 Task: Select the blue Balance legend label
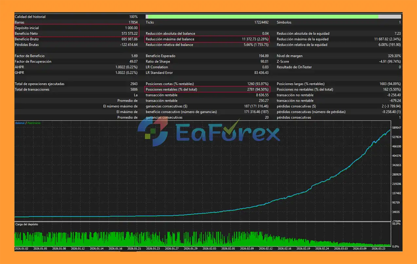click(x=20, y=123)
